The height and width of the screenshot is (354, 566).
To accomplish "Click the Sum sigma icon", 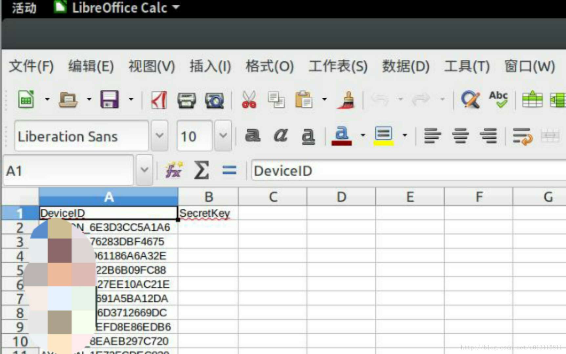I will click(x=201, y=170).
